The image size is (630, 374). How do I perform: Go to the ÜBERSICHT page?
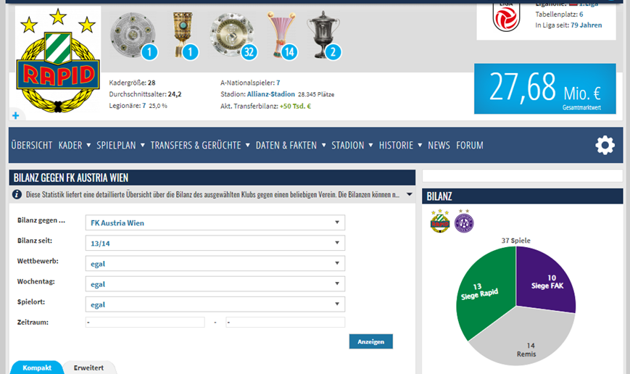coord(32,145)
